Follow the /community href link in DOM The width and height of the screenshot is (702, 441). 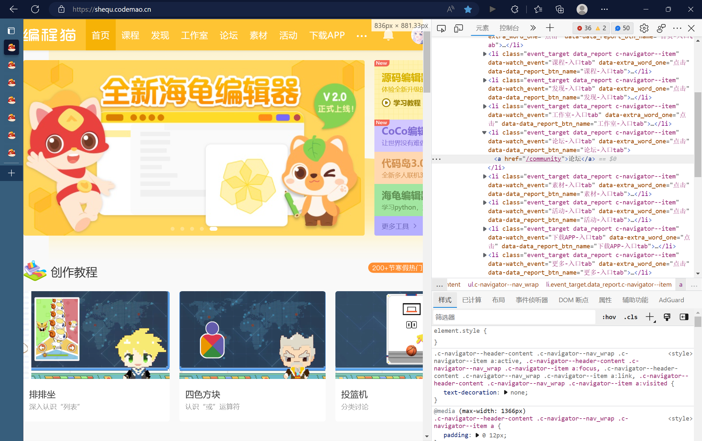pos(543,159)
